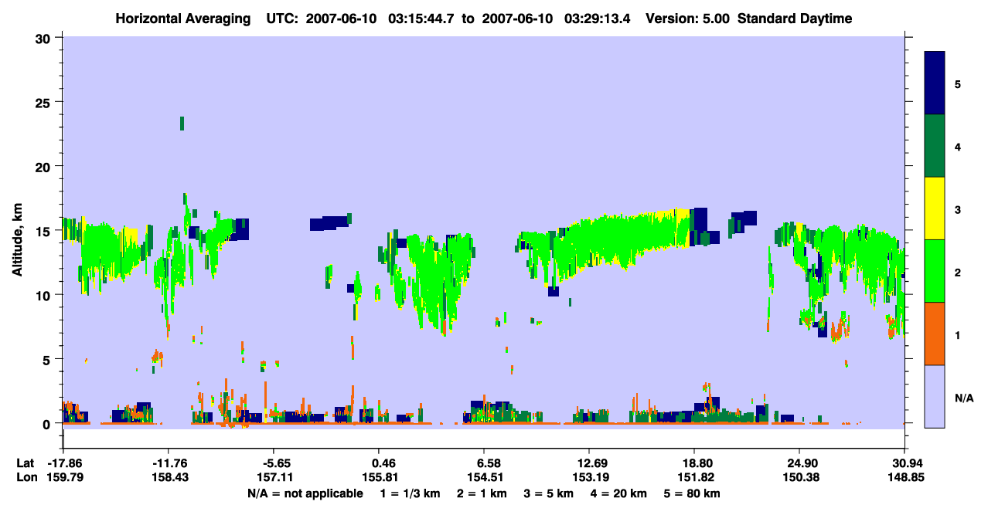
Task: Click the dark green colorbar segment labeled 4
Action: (935, 146)
